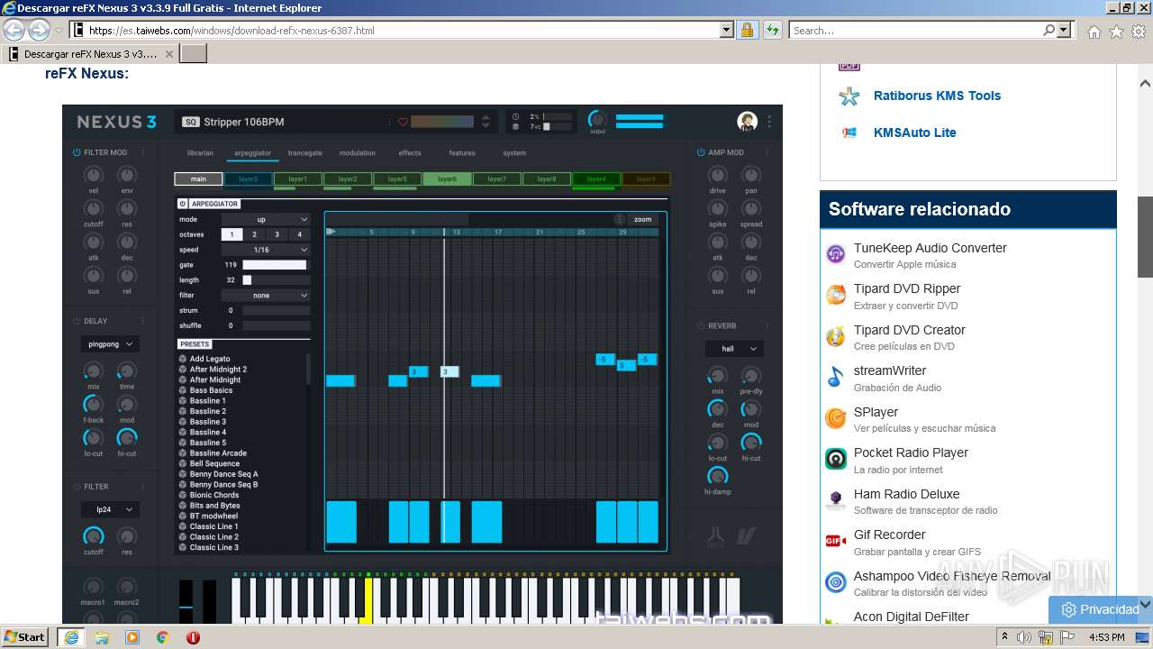Click the Filter Mod cutoff knob
Viewport: 1153px width, 649px height.
coord(94,208)
